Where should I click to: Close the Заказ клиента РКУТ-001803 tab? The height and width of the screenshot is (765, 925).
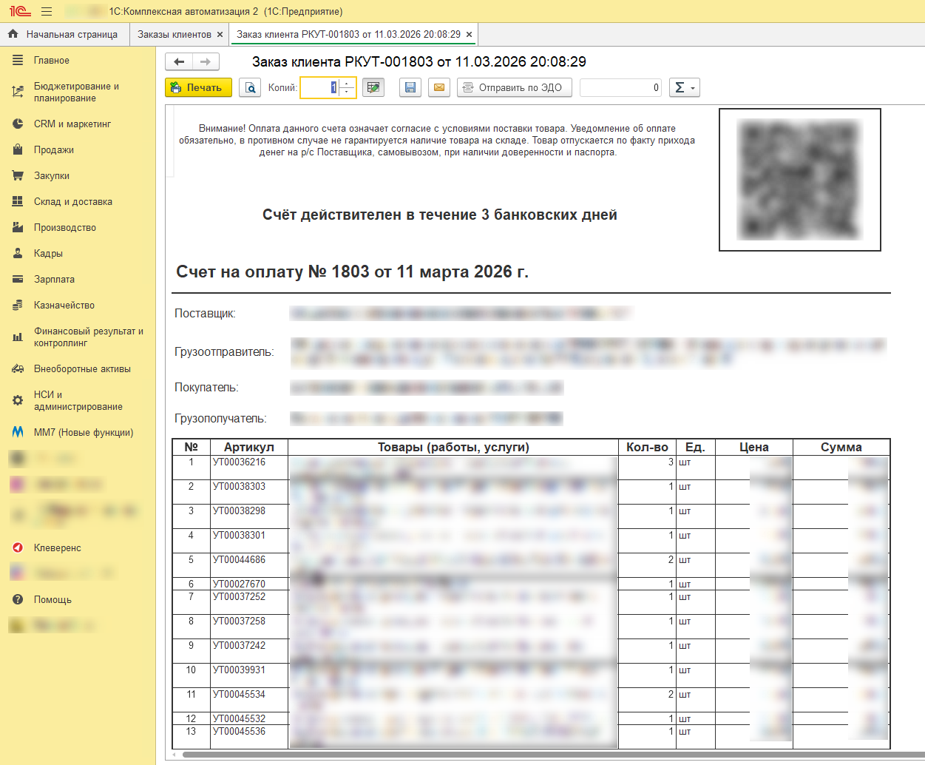point(469,35)
